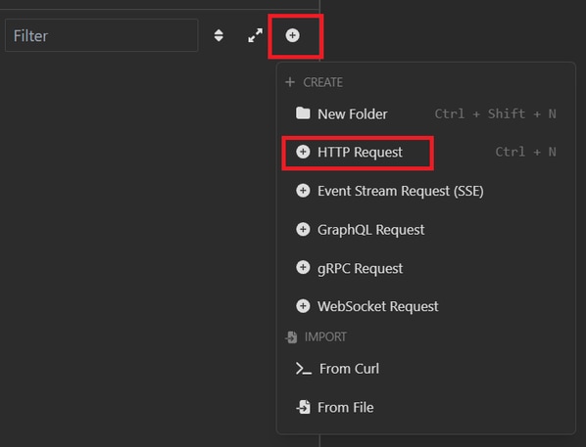Image resolution: width=586 pixels, height=447 pixels.
Task: Choose HTTP Request from the menu
Action: (426, 153)
